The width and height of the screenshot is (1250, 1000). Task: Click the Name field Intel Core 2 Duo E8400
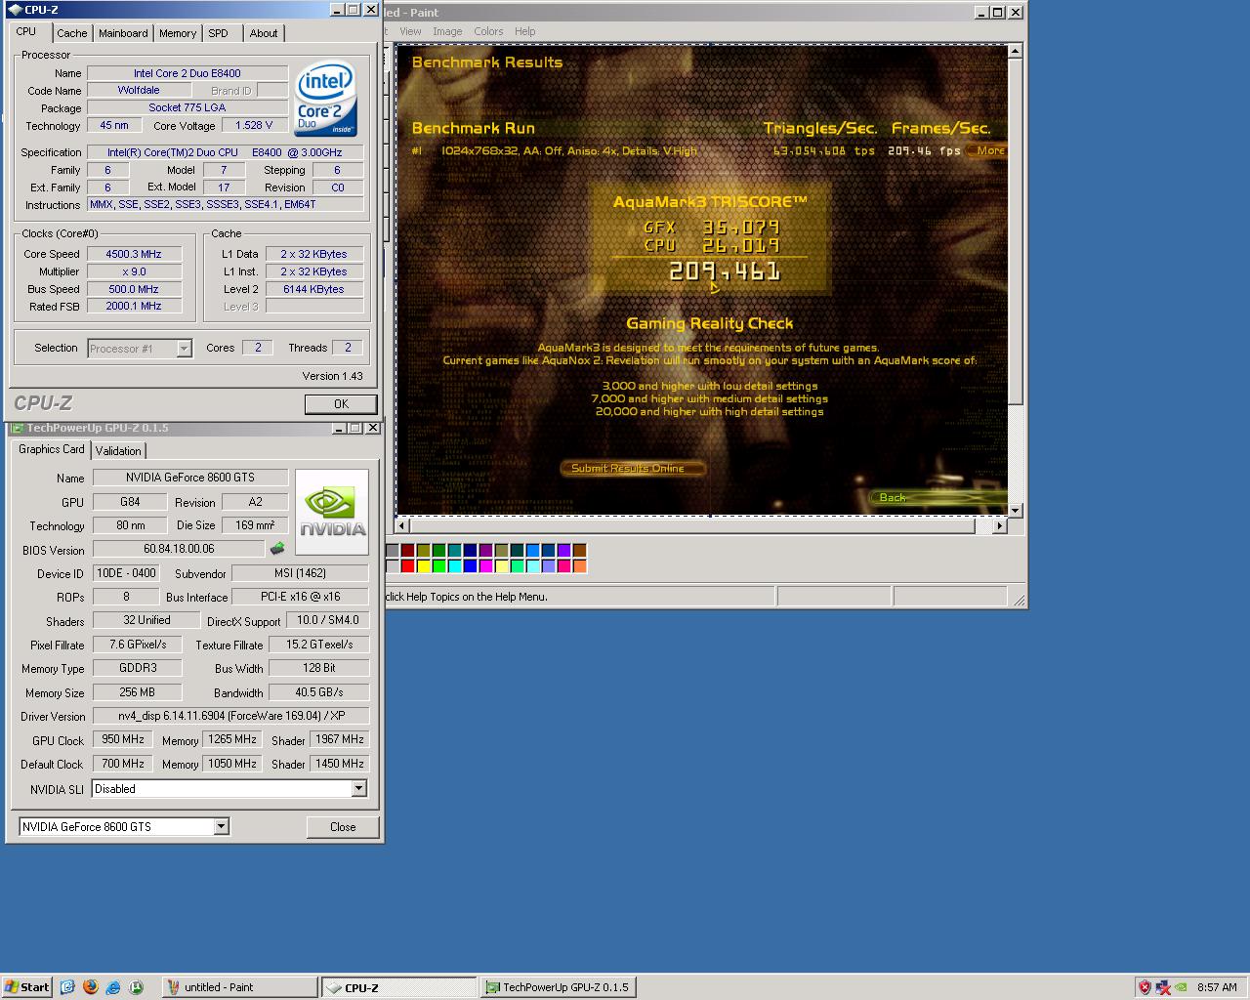(x=187, y=73)
